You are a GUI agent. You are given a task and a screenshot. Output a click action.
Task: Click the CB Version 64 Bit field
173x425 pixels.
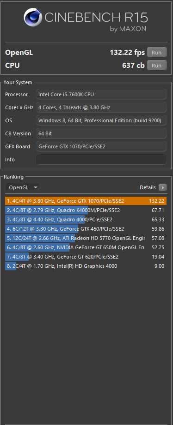(101, 133)
